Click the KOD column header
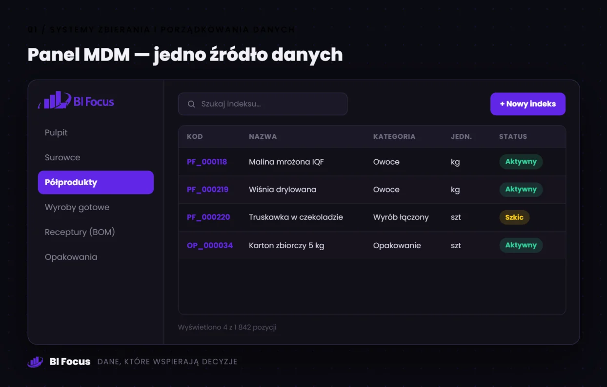607x387 pixels. tap(195, 136)
